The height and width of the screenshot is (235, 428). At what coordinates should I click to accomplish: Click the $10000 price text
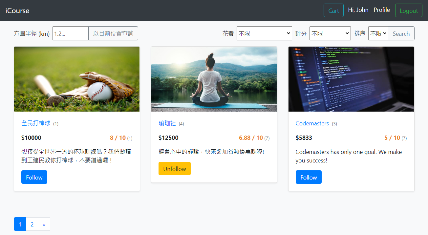point(31,138)
